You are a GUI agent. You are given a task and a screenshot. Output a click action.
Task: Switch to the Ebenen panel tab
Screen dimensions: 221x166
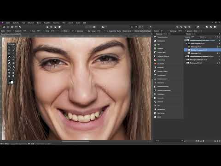[x=188, y=34]
